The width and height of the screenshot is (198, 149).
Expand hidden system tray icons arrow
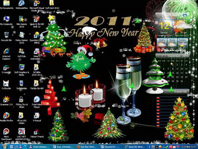coord(149,147)
